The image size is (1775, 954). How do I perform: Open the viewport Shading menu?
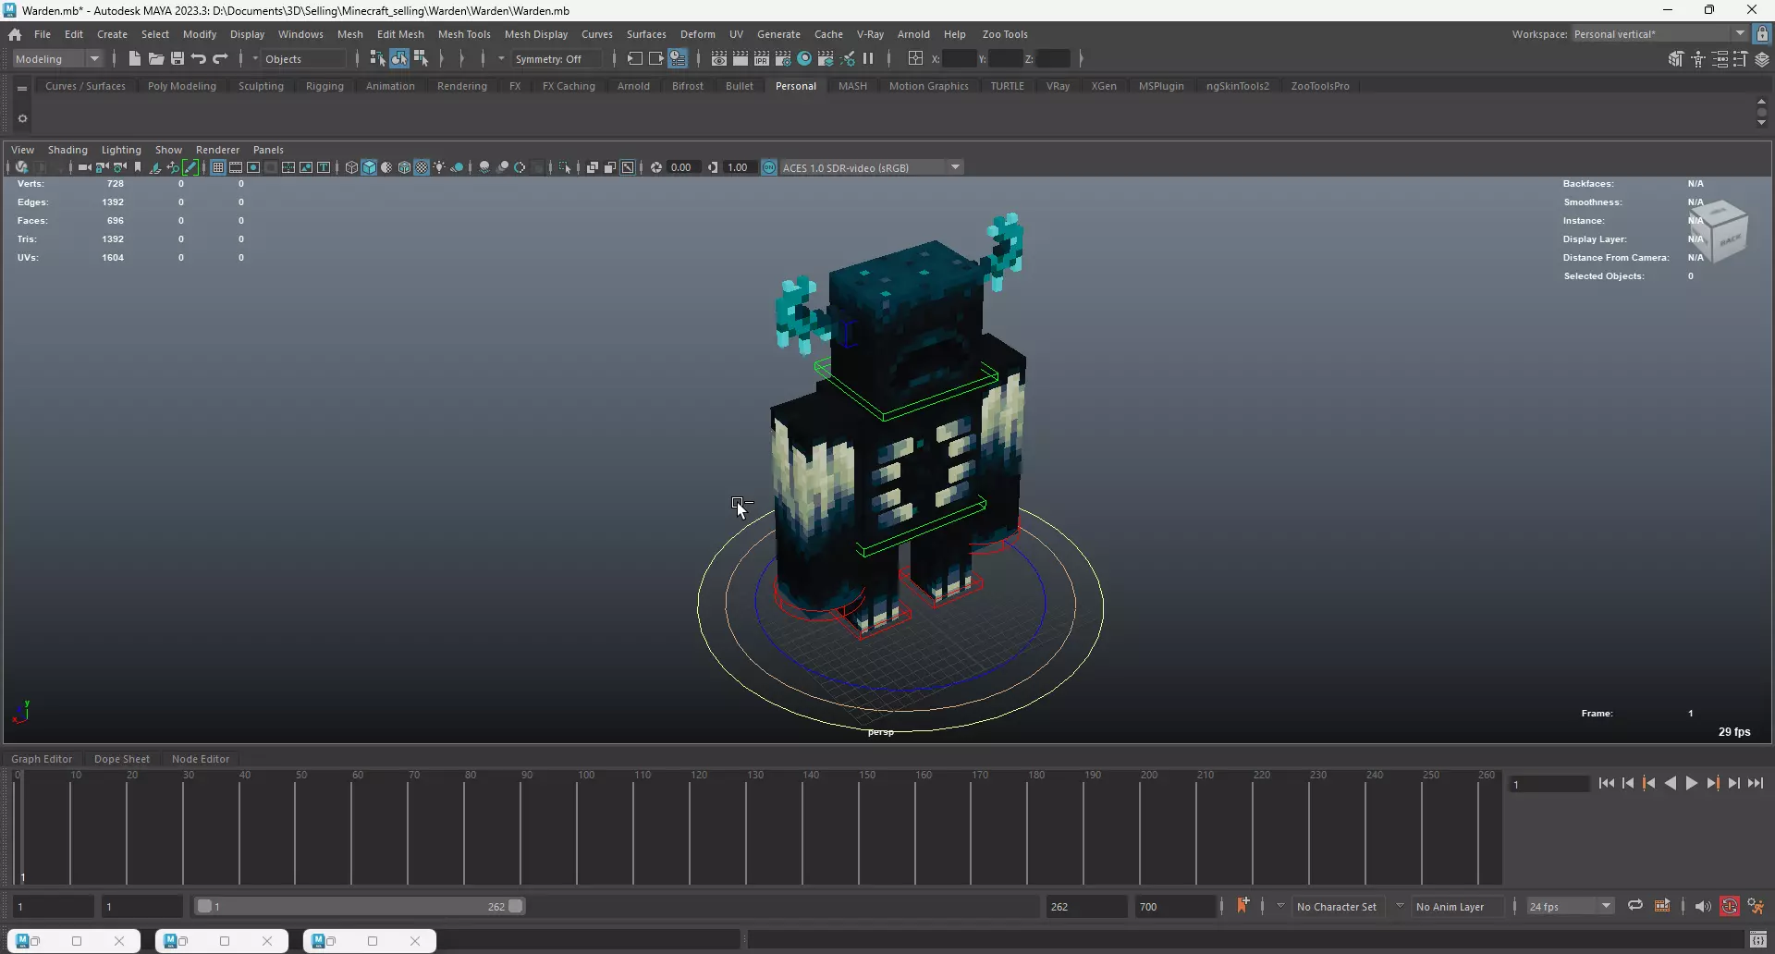(67, 150)
